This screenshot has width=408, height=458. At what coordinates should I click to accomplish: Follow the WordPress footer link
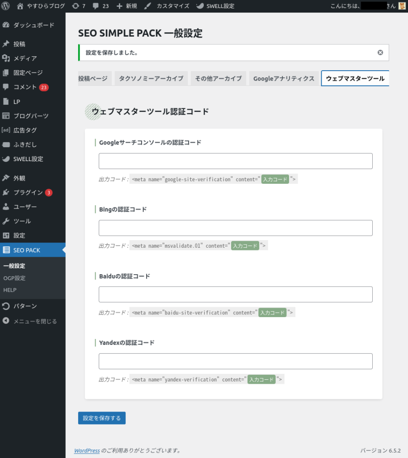(87, 450)
